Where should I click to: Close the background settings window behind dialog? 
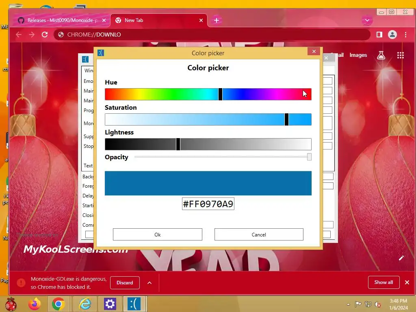[326, 58]
